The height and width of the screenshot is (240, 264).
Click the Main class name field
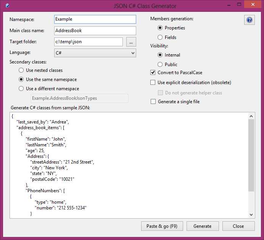pyautogui.click(x=95, y=31)
